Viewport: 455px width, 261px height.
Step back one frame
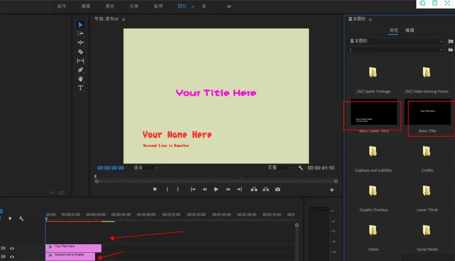205,189
